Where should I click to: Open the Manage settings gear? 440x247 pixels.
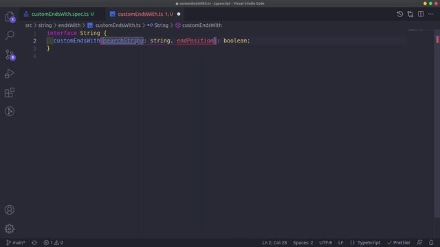point(10,228)
